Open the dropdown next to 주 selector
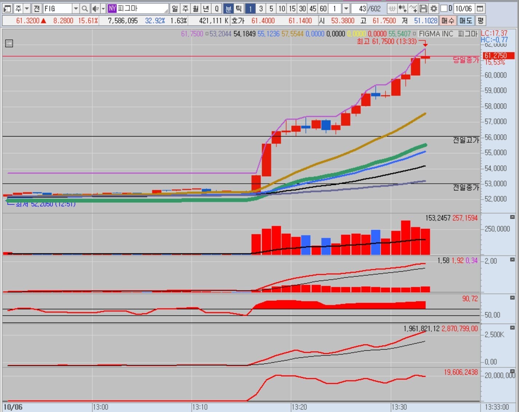 click(x=27, y=8)
